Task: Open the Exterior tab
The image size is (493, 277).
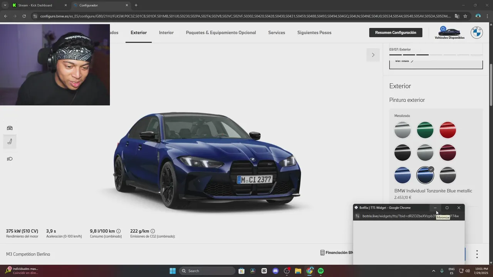Action: 139,33
